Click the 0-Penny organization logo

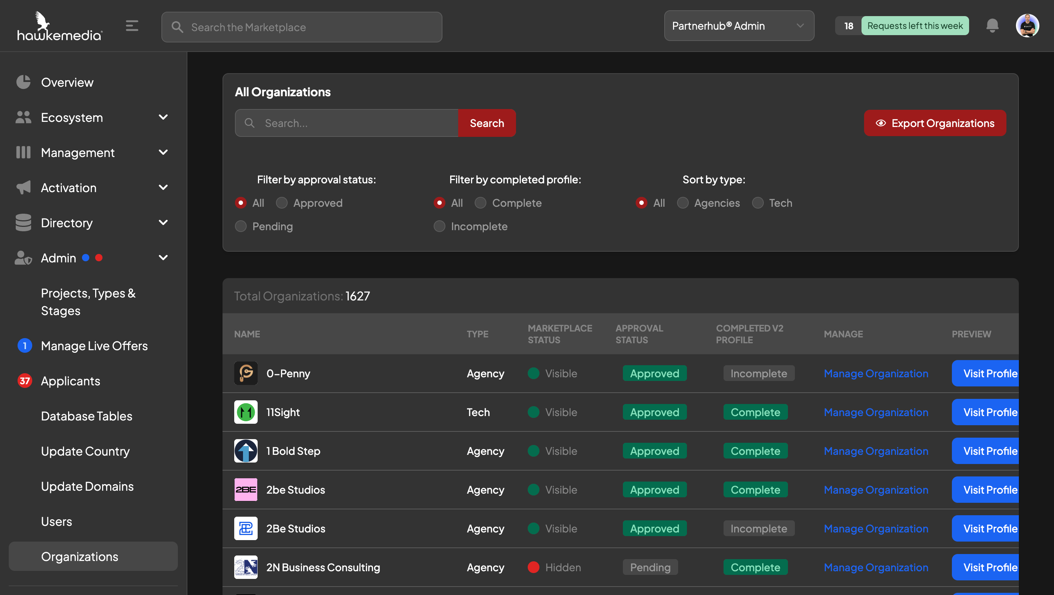click(x=246, y=373)
